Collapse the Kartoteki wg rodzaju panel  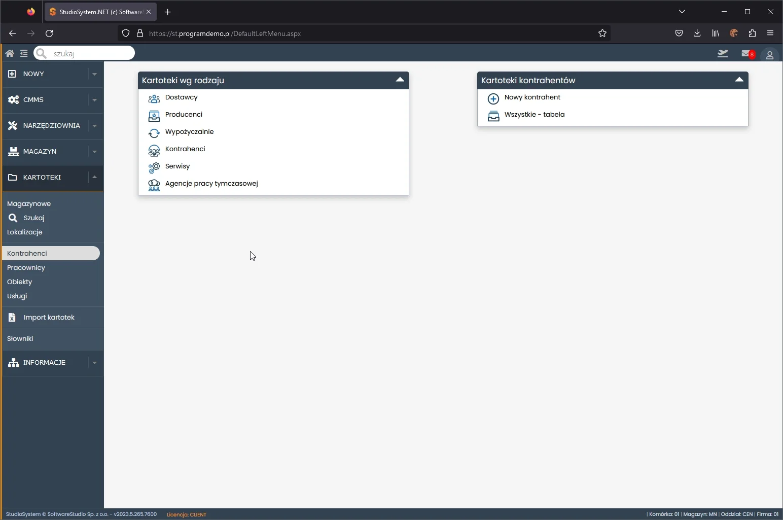400,80
